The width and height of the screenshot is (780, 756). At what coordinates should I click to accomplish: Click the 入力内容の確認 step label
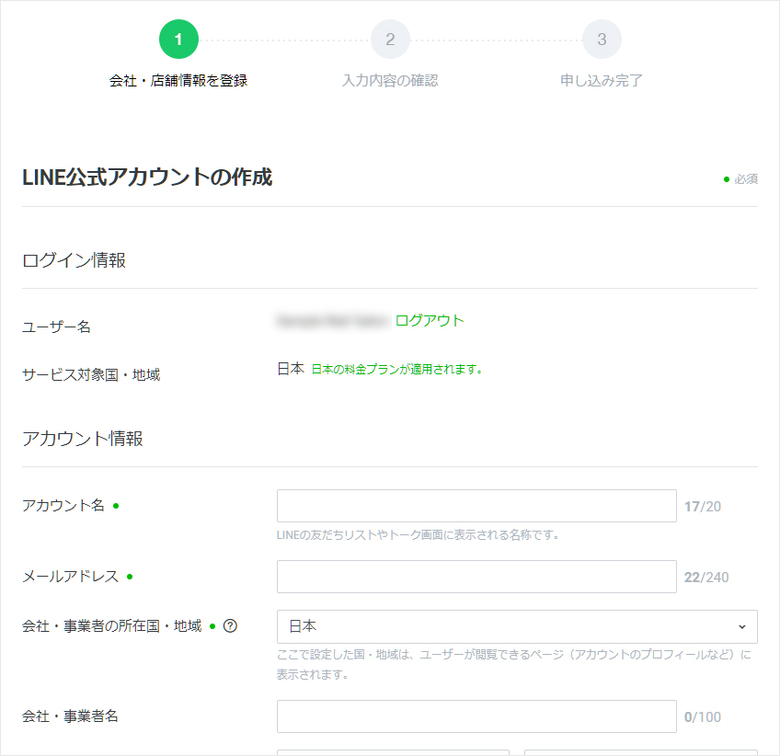pos(390,81)
